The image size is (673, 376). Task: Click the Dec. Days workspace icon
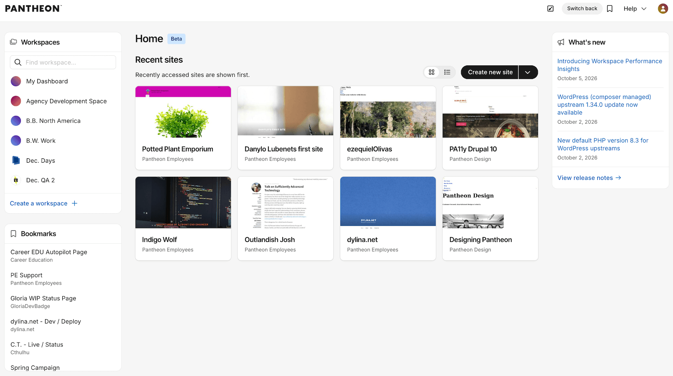[x=16, y=160]
